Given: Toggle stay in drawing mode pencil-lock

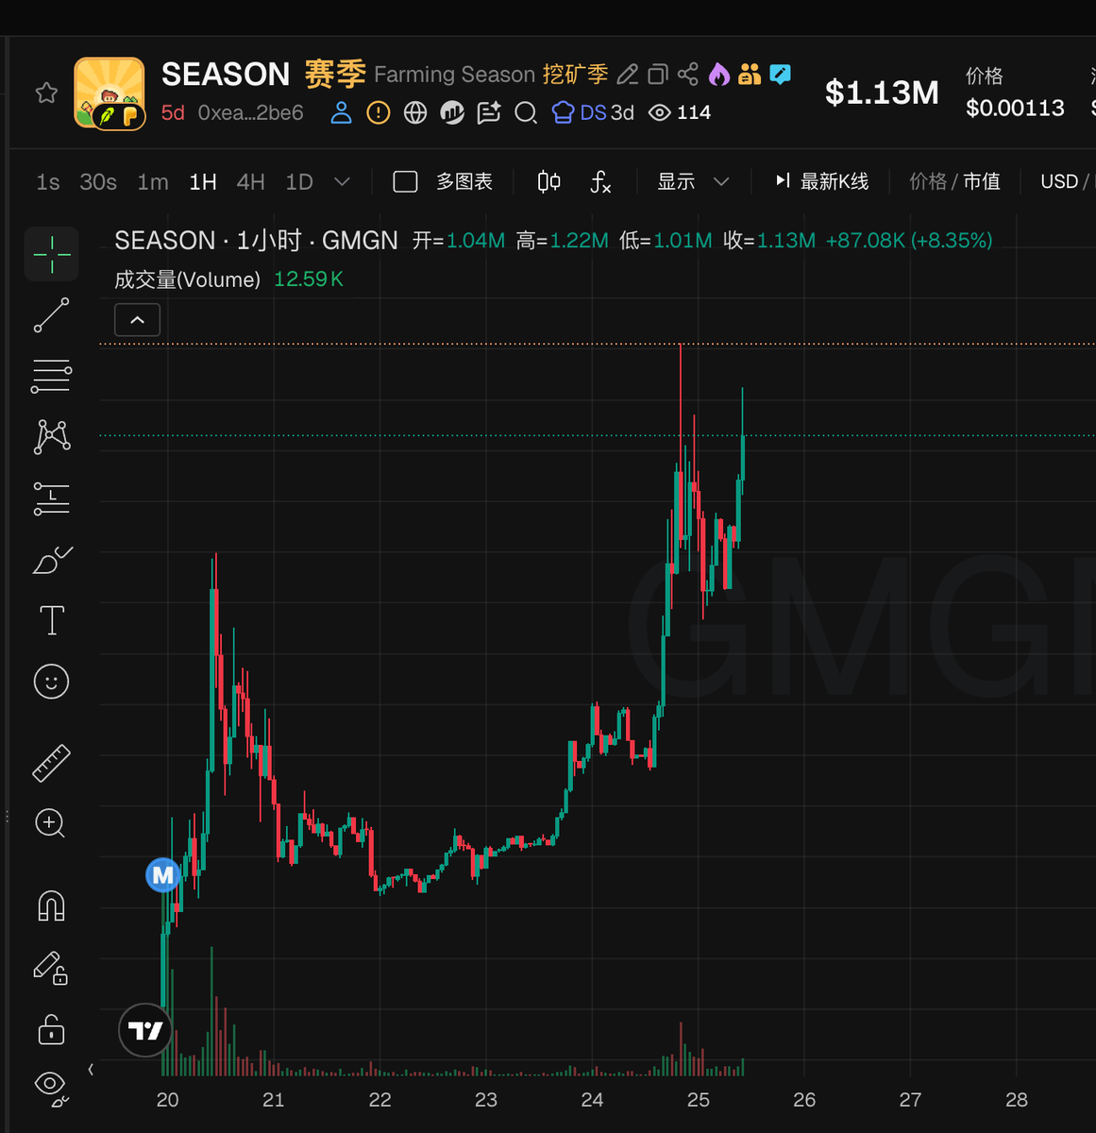Looking at the screenshot, I should [x=52, y=969].
